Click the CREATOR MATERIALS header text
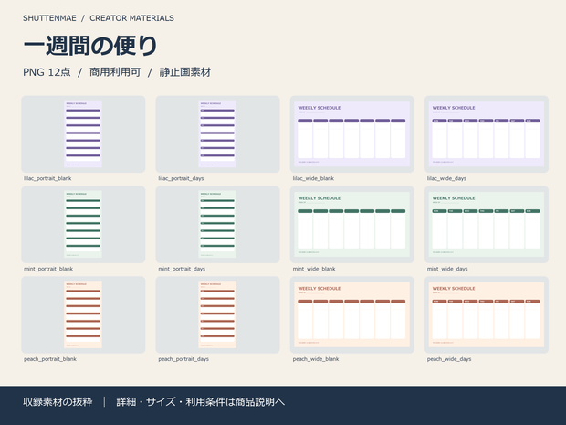566x425 pixels. tap(131, 18)
